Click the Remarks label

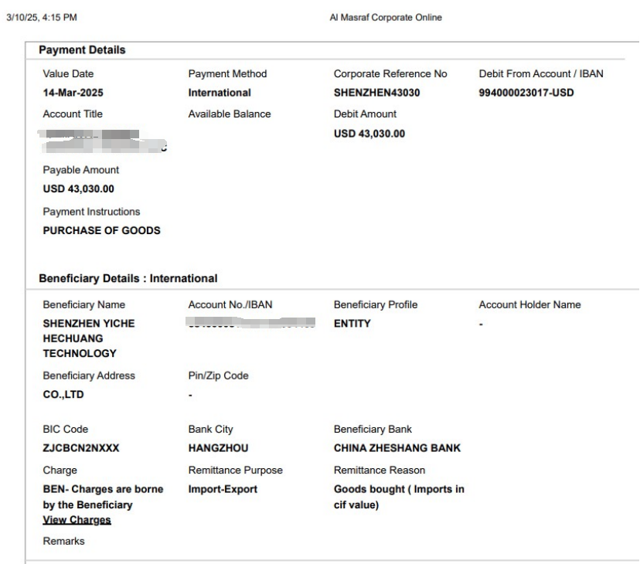pos(63,542)
